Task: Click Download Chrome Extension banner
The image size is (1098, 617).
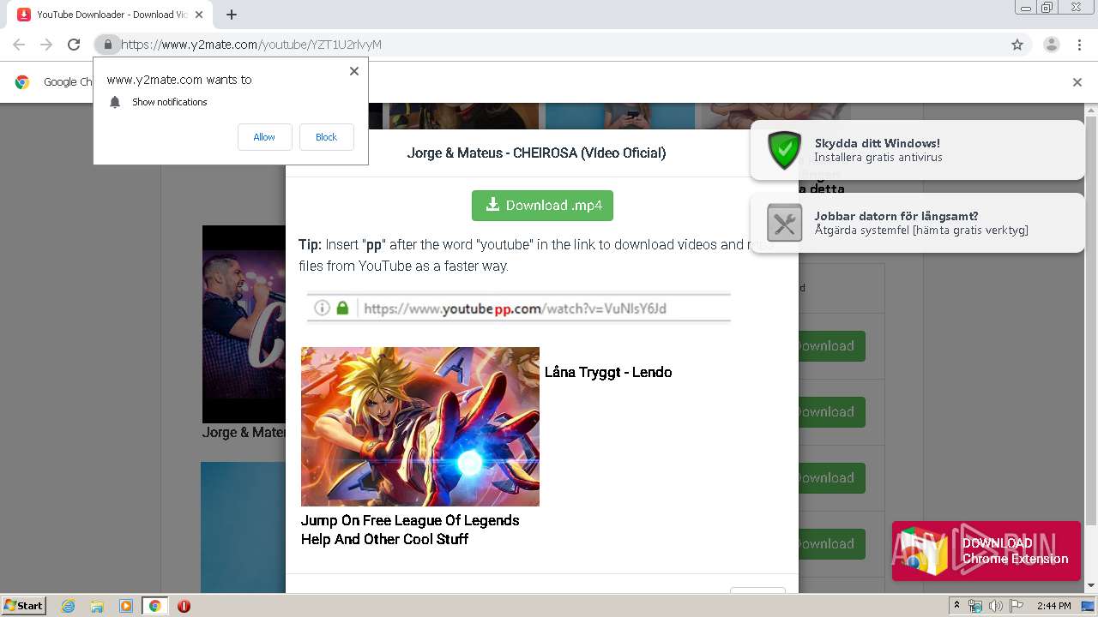Action: (x=986, y=551)
